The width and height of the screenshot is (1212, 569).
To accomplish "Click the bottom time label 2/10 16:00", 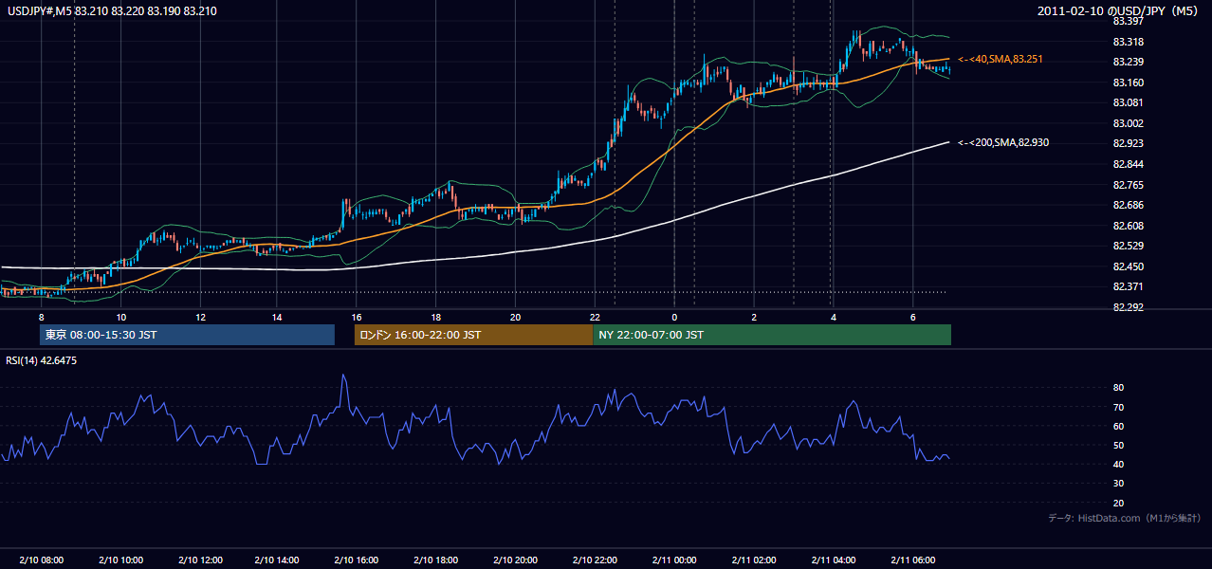I will tap(358, 560).
